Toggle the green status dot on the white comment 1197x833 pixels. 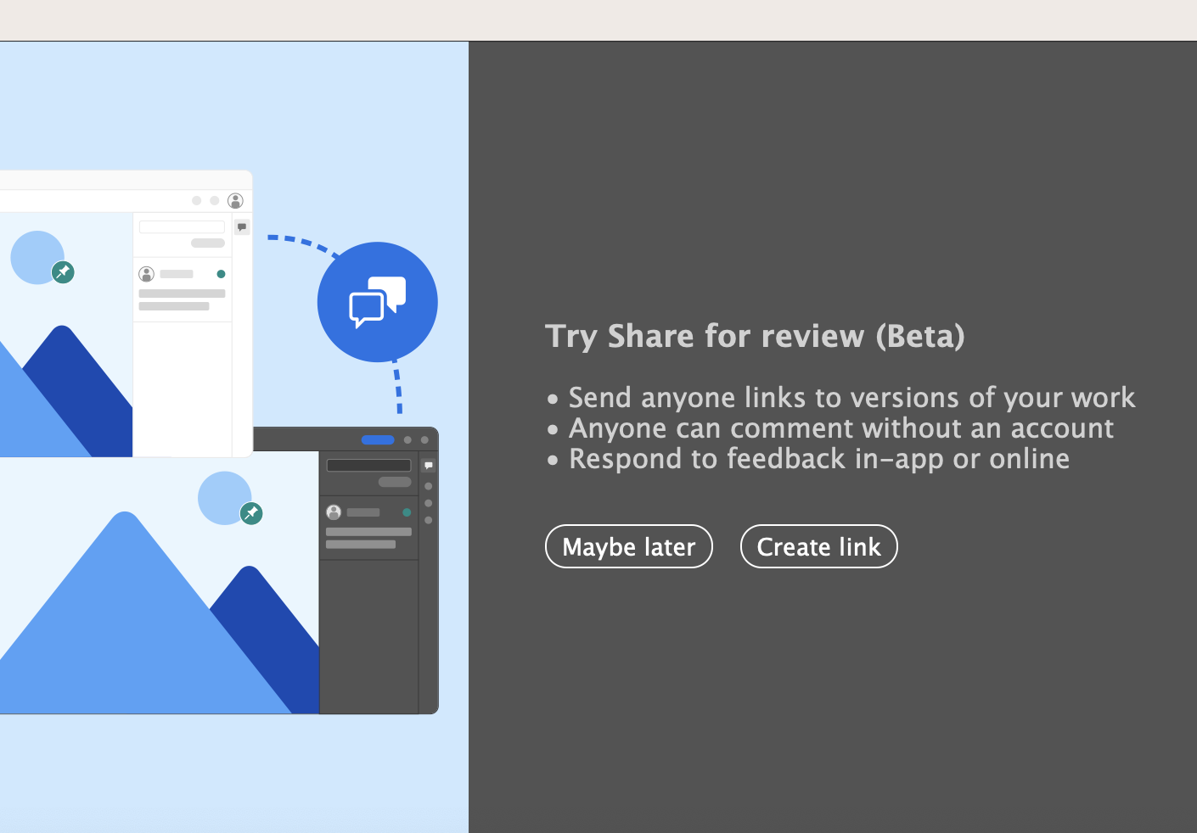point(221,273)
